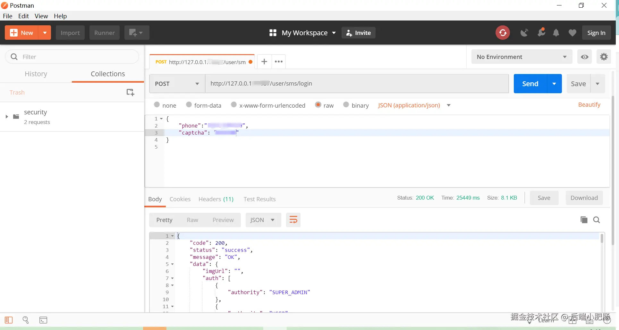The height and width of the screenshot is (330, 619).
Task: Switch to the Preview response view
Action: coord(223,220)
